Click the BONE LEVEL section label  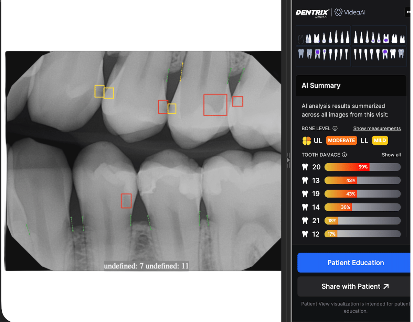(x=316, y=128)
